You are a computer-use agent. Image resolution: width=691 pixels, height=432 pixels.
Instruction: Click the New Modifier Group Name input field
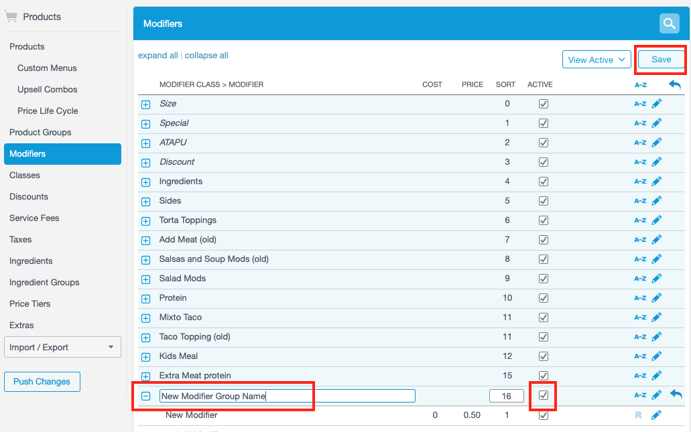pyautogui.click(x=236, y=395)
